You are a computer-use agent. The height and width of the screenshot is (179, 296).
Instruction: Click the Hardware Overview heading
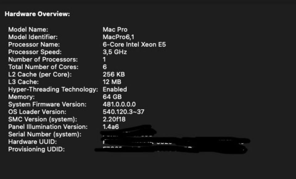pyautogui.click(x=37, y=14)
